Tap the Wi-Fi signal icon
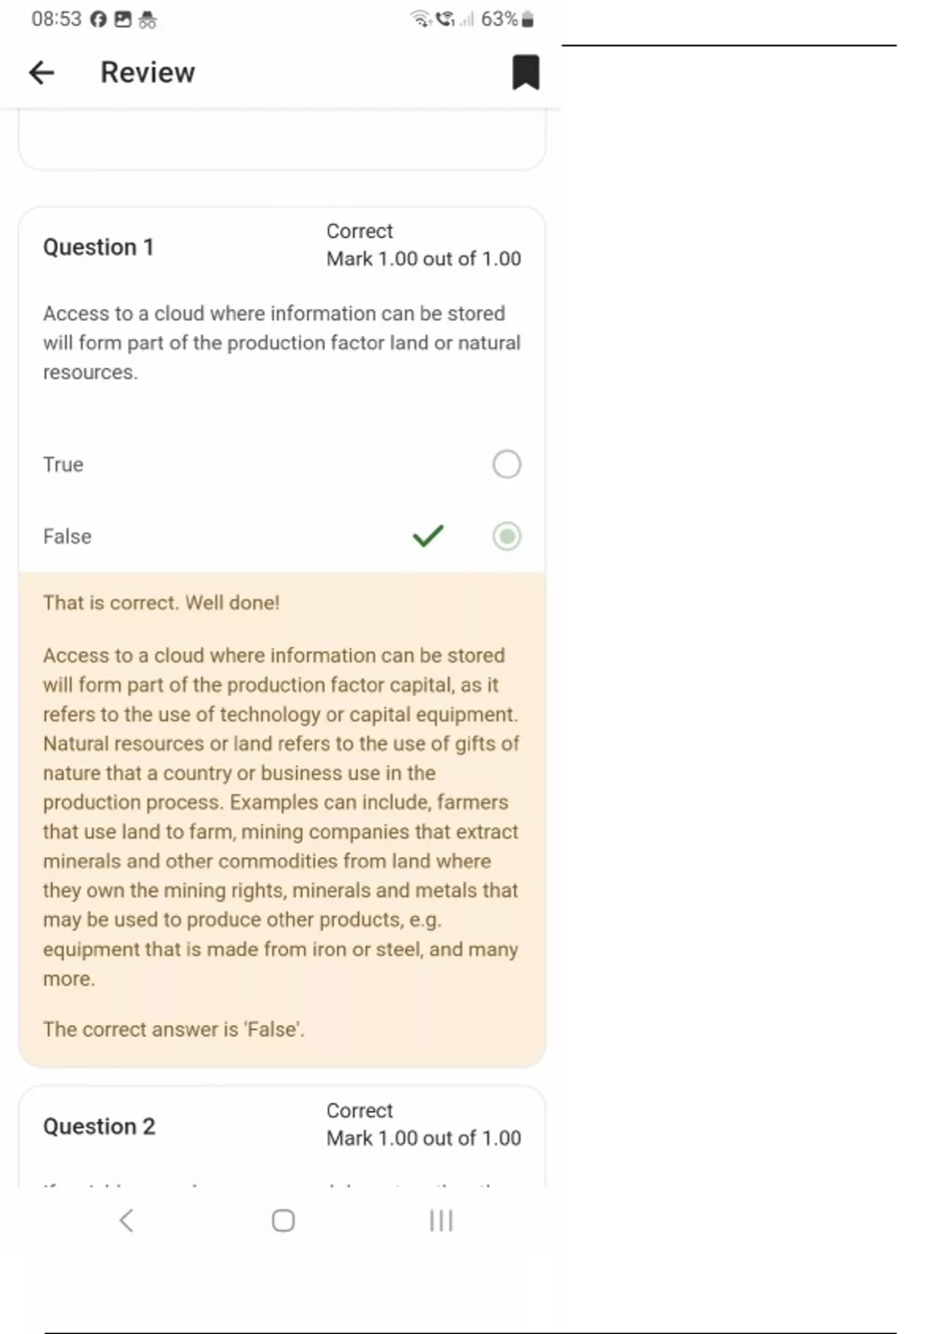 pos(421,19)
